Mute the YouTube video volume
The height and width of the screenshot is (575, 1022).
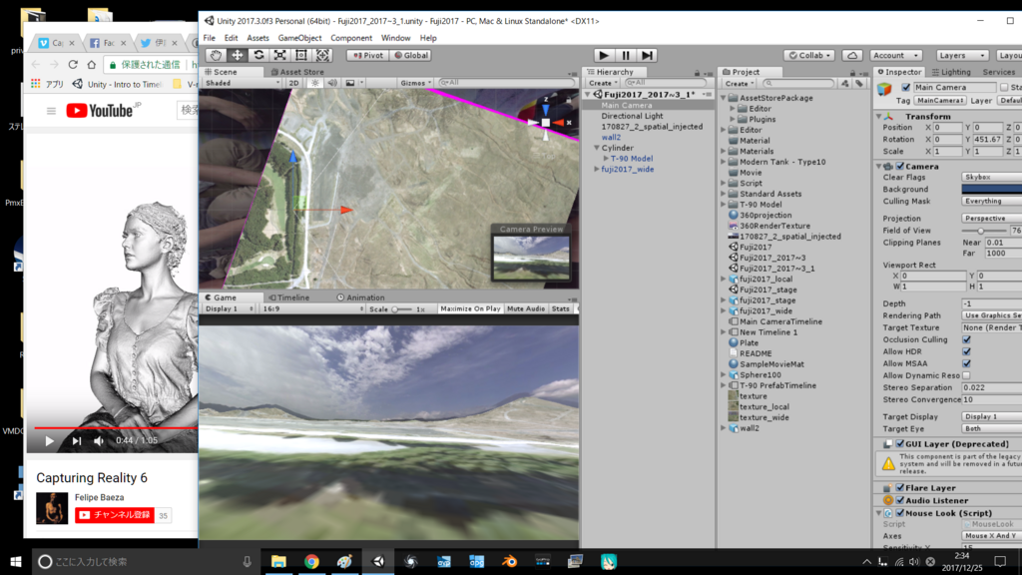(99, 440)
